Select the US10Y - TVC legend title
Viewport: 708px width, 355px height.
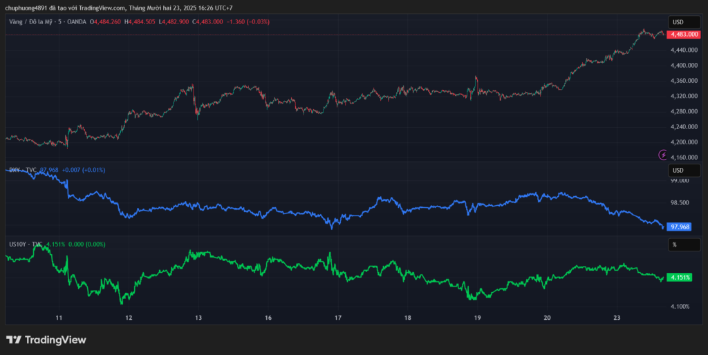point(25,244)
